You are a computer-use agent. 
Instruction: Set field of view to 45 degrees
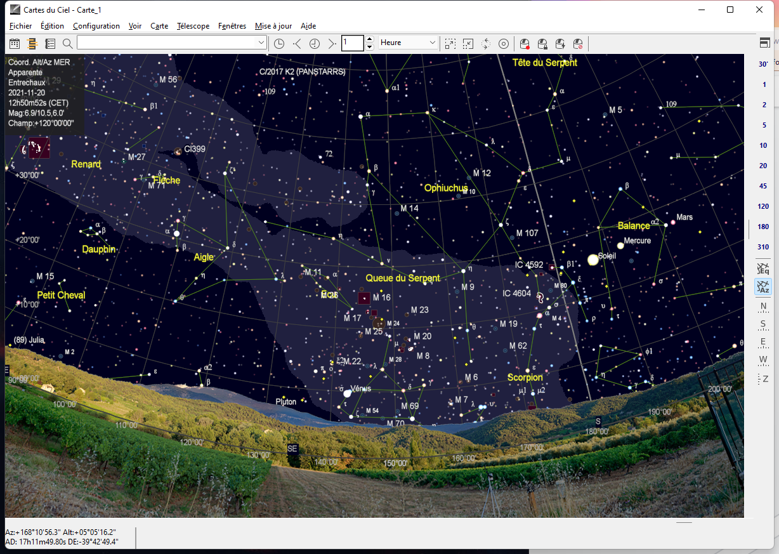coord(763,186)
